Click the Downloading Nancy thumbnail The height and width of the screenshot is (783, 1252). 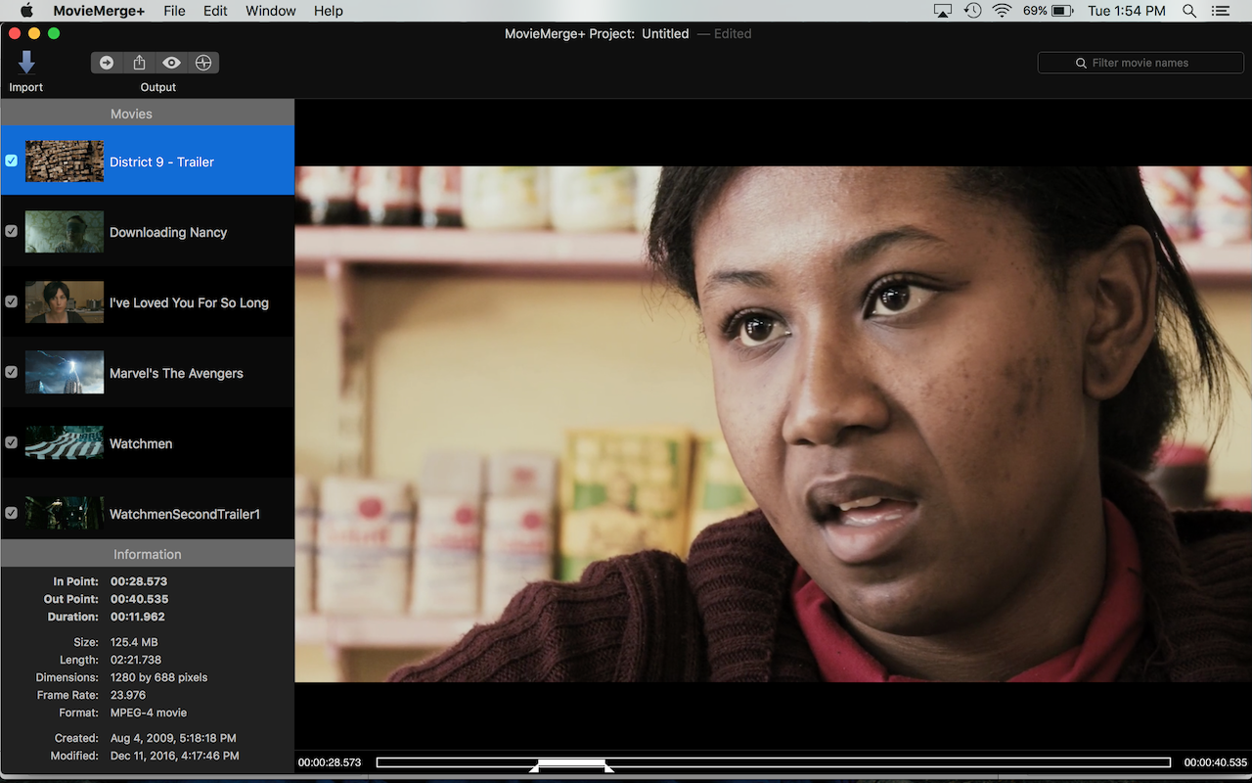point(65,232)
